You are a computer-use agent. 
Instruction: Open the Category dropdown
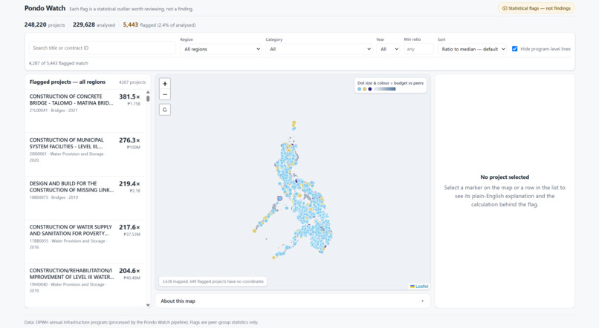pos(319,49)
